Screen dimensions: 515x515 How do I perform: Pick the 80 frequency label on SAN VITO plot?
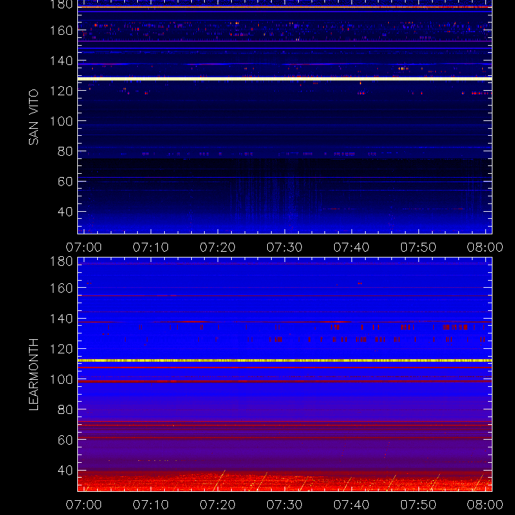tap(66, 151)
